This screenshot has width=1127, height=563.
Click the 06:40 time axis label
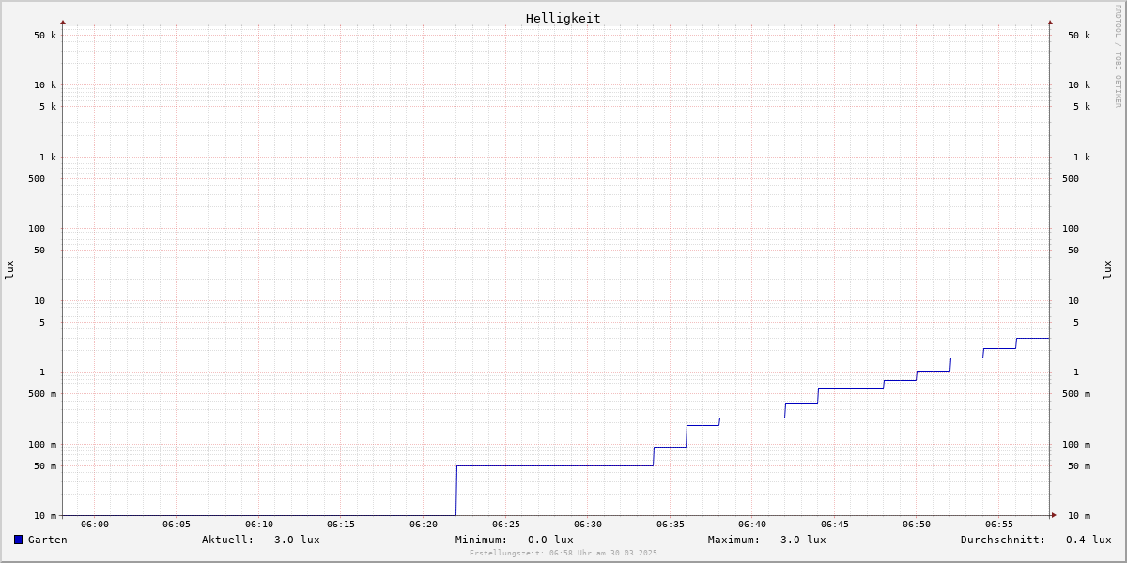tap(752, 525)
